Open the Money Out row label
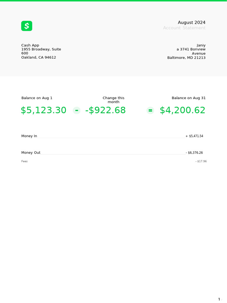 coord(31,153)
